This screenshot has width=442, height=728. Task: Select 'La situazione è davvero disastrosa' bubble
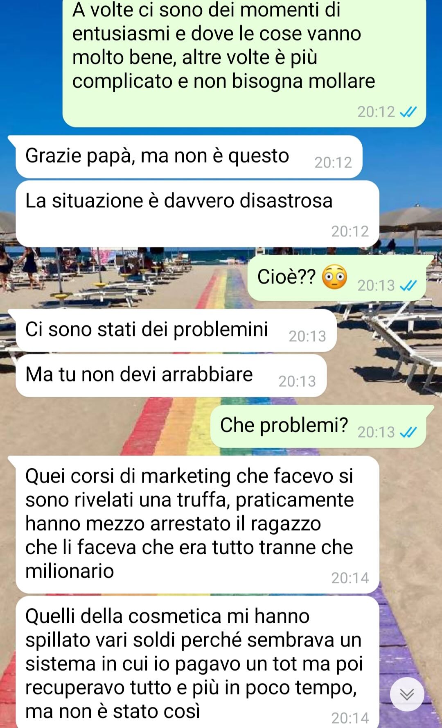pos(197,214)
